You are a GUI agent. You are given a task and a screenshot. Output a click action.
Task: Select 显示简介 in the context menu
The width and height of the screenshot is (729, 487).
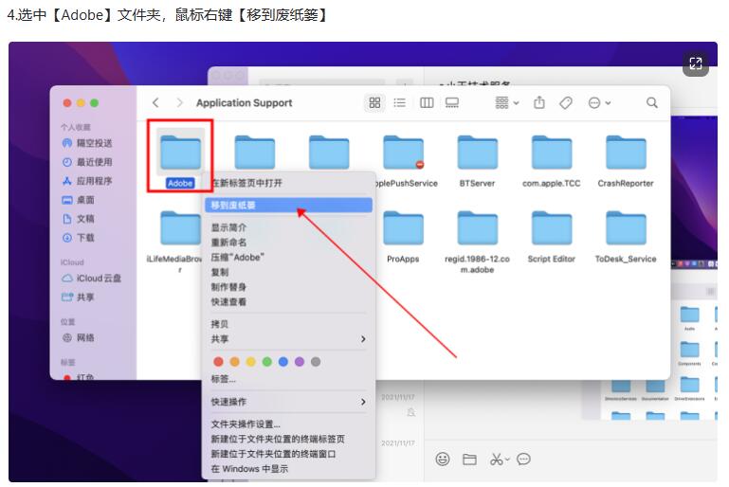point(228,228)
